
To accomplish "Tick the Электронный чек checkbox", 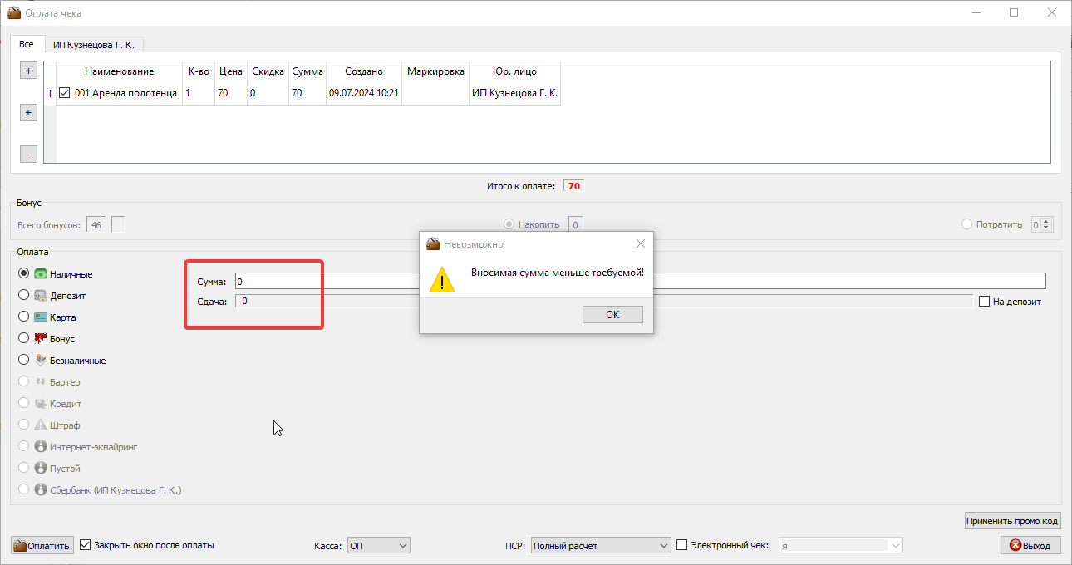I will click(682, 545).
